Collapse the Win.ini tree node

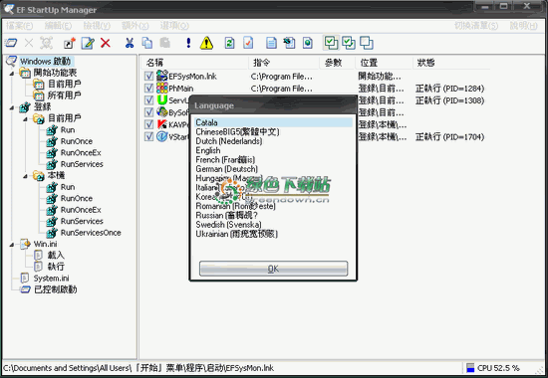pos(12,245)
